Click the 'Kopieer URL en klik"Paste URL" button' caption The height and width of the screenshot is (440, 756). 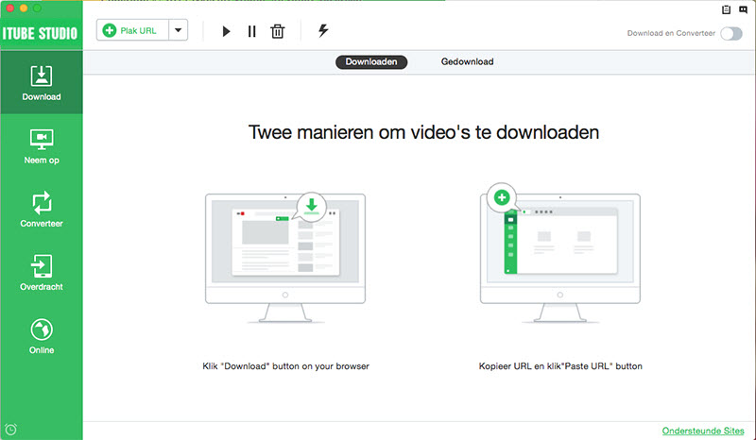(x=560, y=366)
